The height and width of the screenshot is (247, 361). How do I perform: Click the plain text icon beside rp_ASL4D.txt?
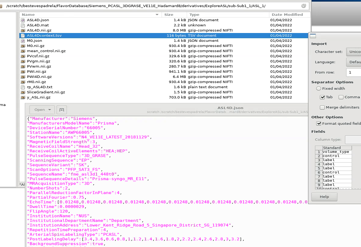23,87
